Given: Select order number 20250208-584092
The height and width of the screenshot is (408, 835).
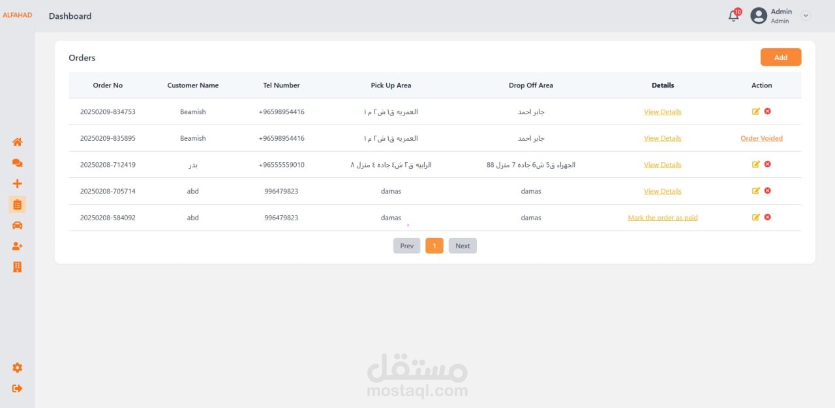Looking at the screenshot, I should click(x=108, y=218).
